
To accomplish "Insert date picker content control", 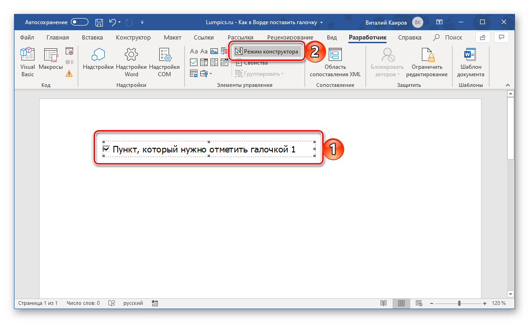I will [224, 62].
